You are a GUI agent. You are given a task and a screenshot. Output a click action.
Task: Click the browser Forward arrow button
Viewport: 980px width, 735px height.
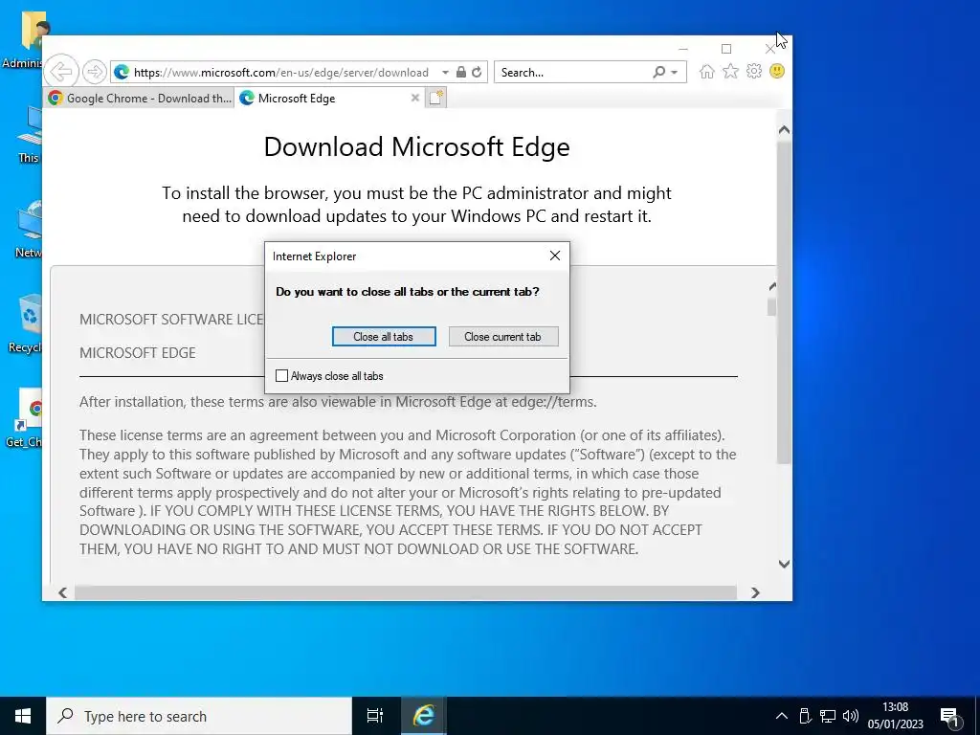point(95,72)
